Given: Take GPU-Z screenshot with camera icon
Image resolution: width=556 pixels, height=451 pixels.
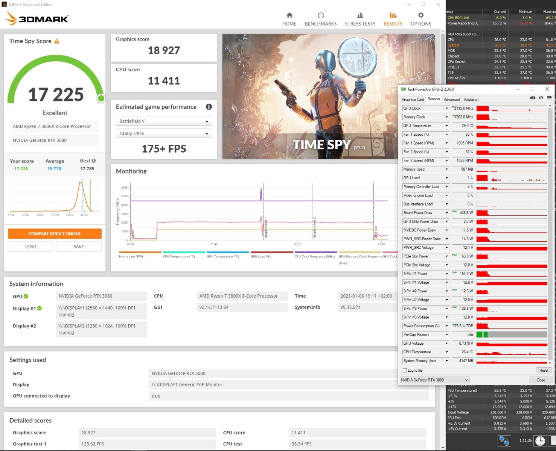Looking at the screenshot, I should [x=533, y=98].
